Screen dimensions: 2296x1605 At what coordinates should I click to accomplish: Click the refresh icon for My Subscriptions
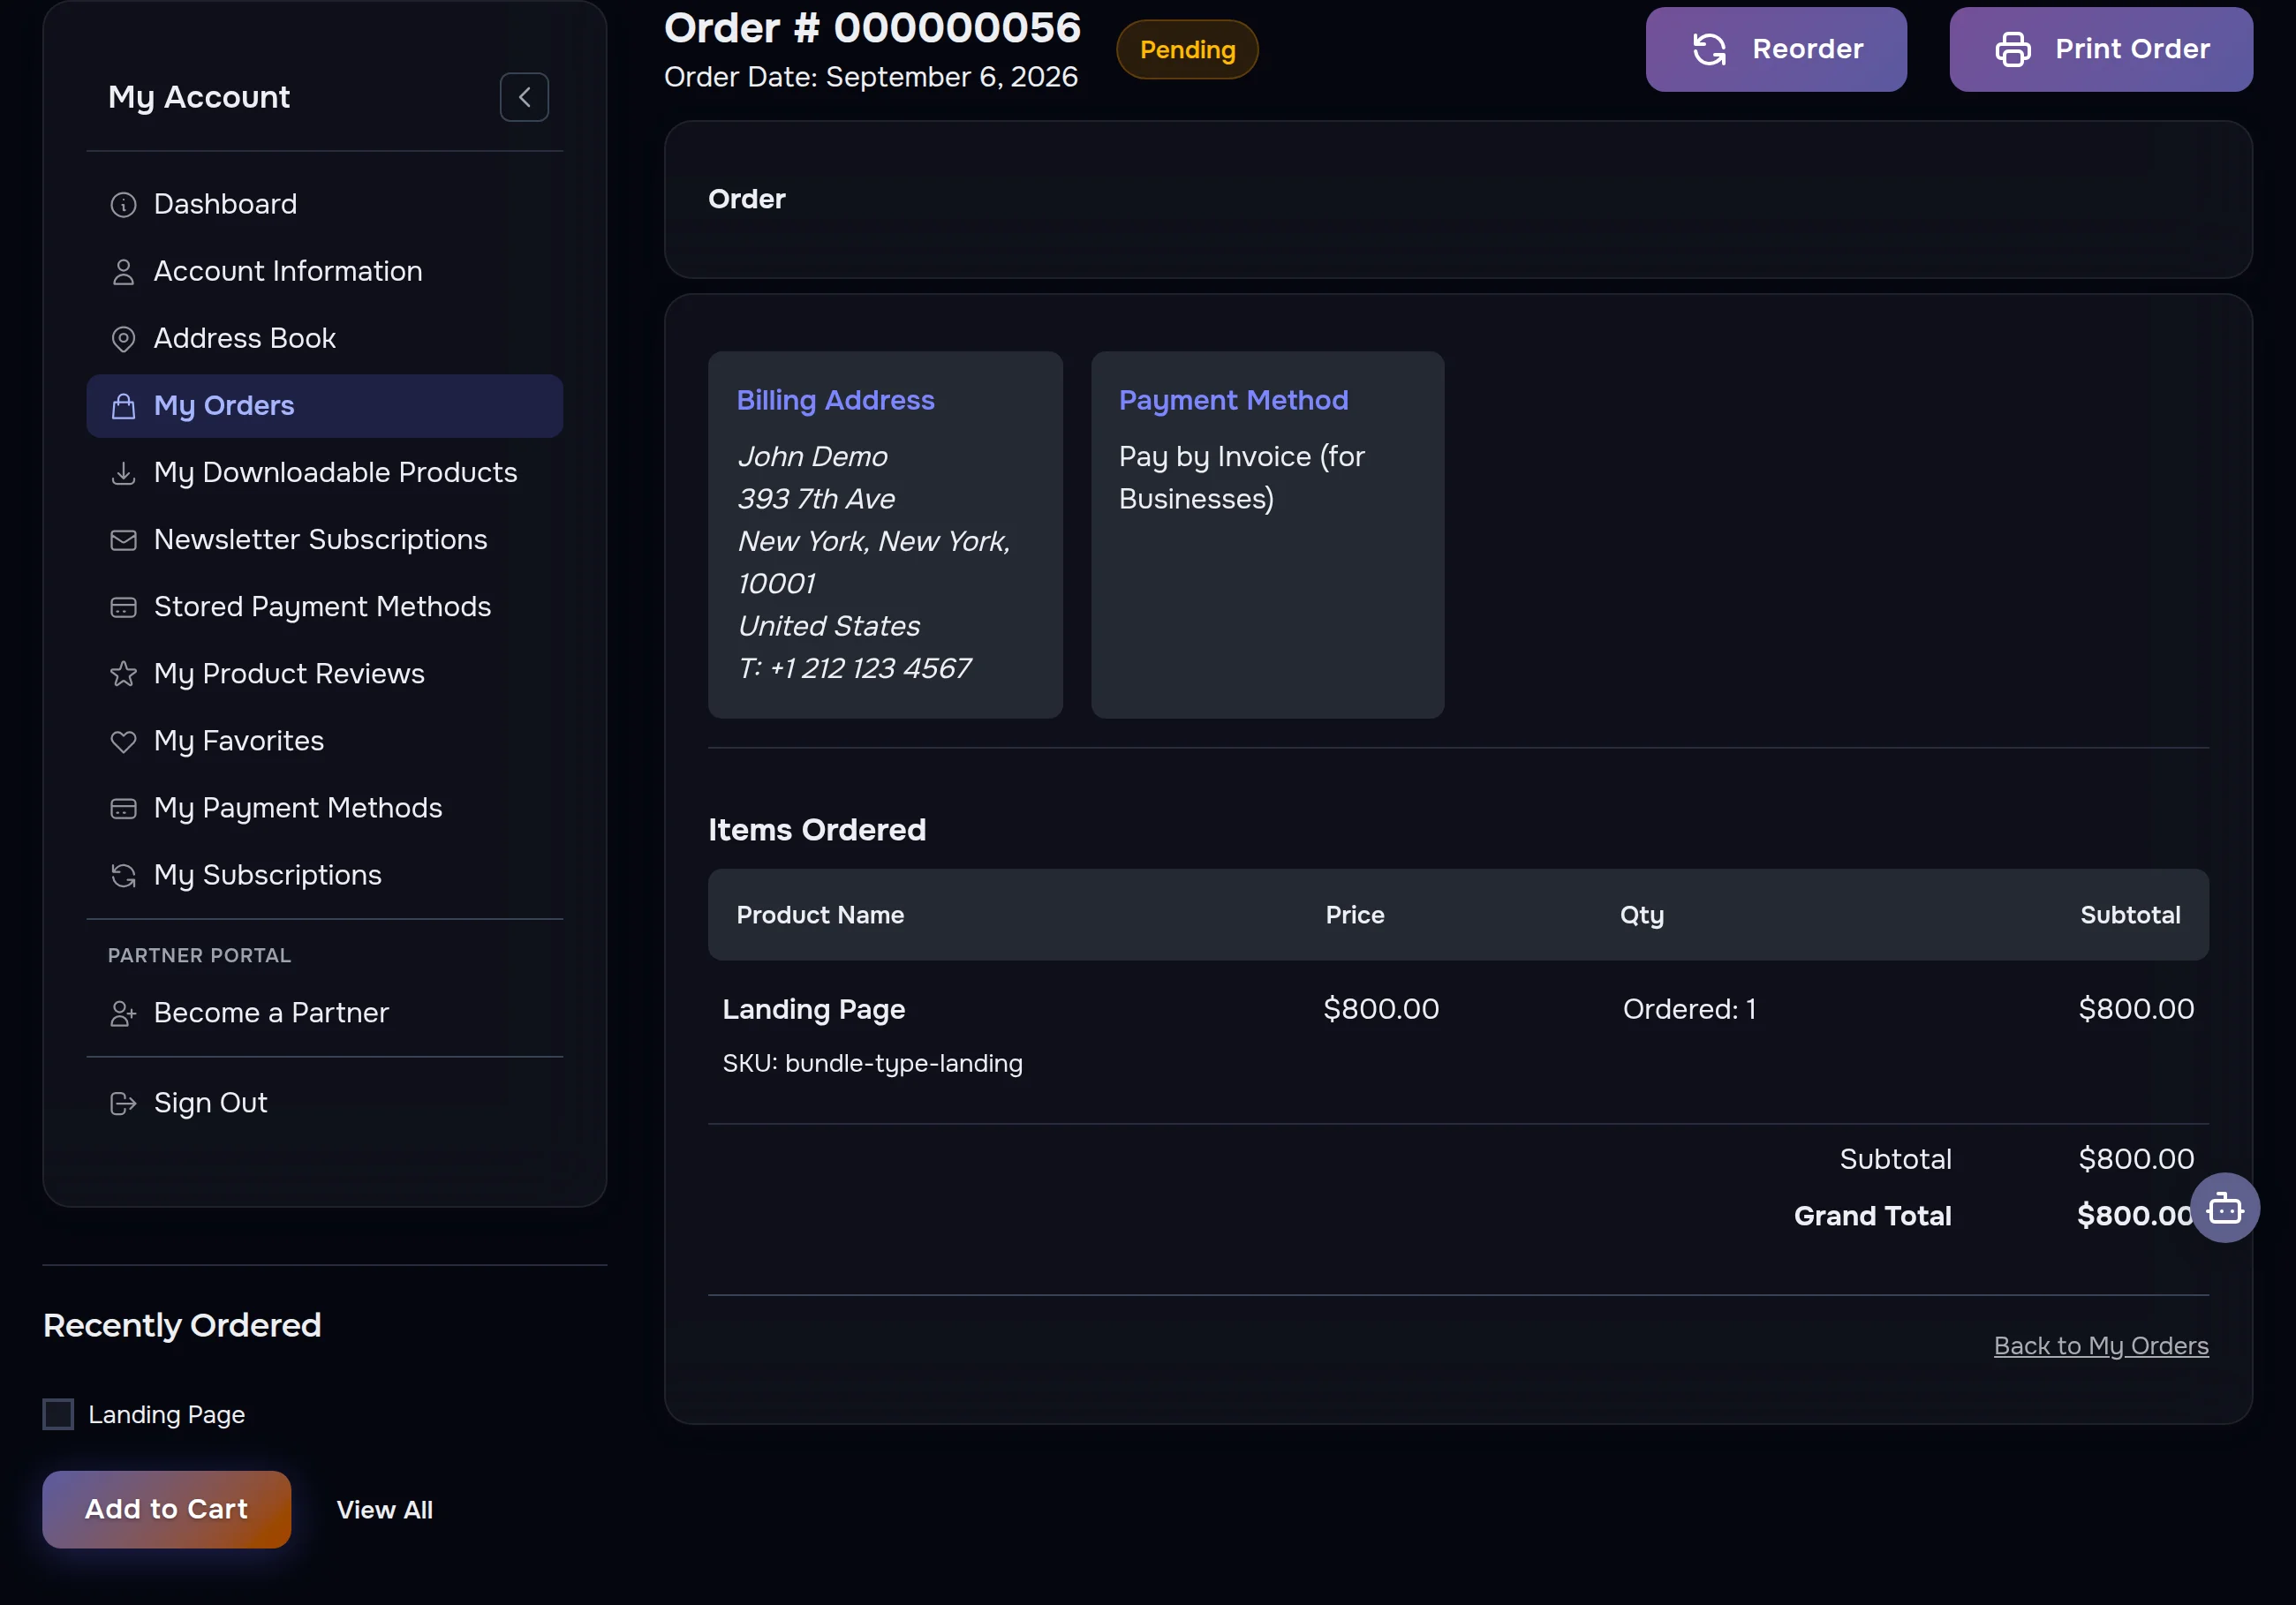(123, 875)
